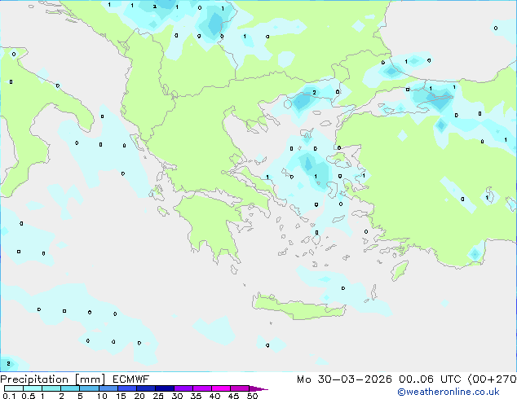This screenshot has width=517, height=399.
Task: Click Rhodes island on the map
Action: (400, 270)
